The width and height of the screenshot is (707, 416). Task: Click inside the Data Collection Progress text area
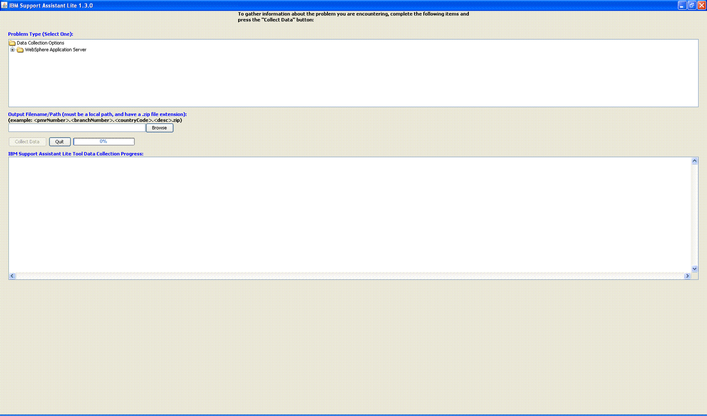coord(350,215)
